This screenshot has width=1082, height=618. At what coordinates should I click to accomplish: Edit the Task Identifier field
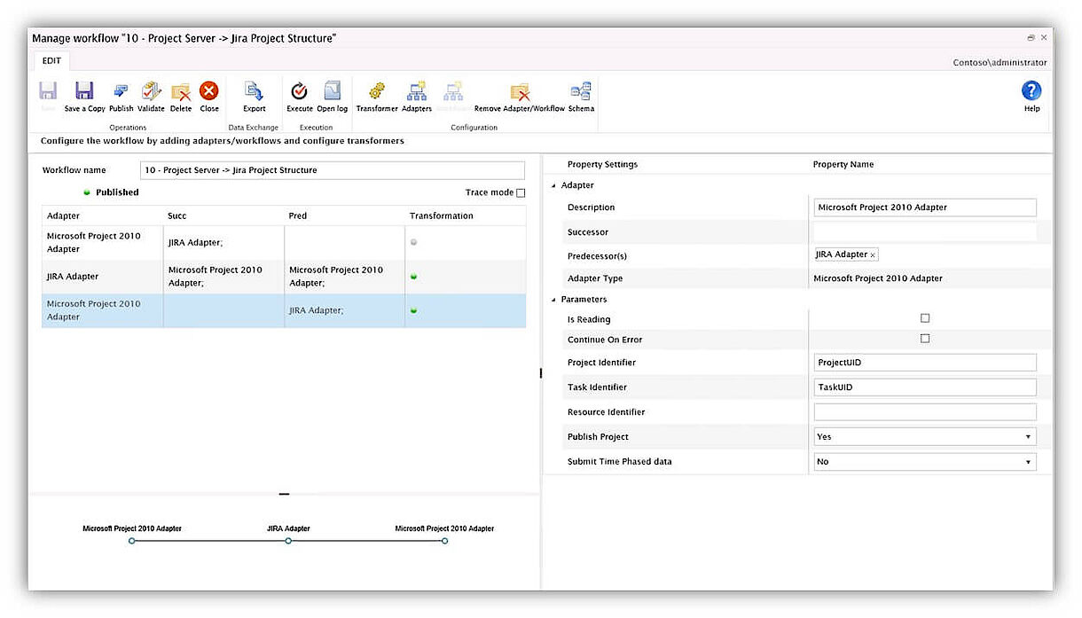pos(925,387)
